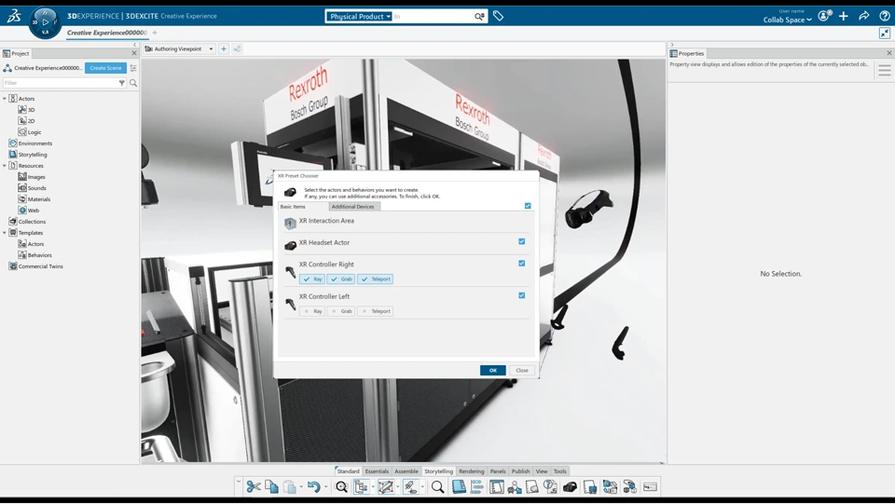Screen dimensions: 895x504
Task: Uncheck the XR Headset Actor checkbox
Action: point(522,241)
